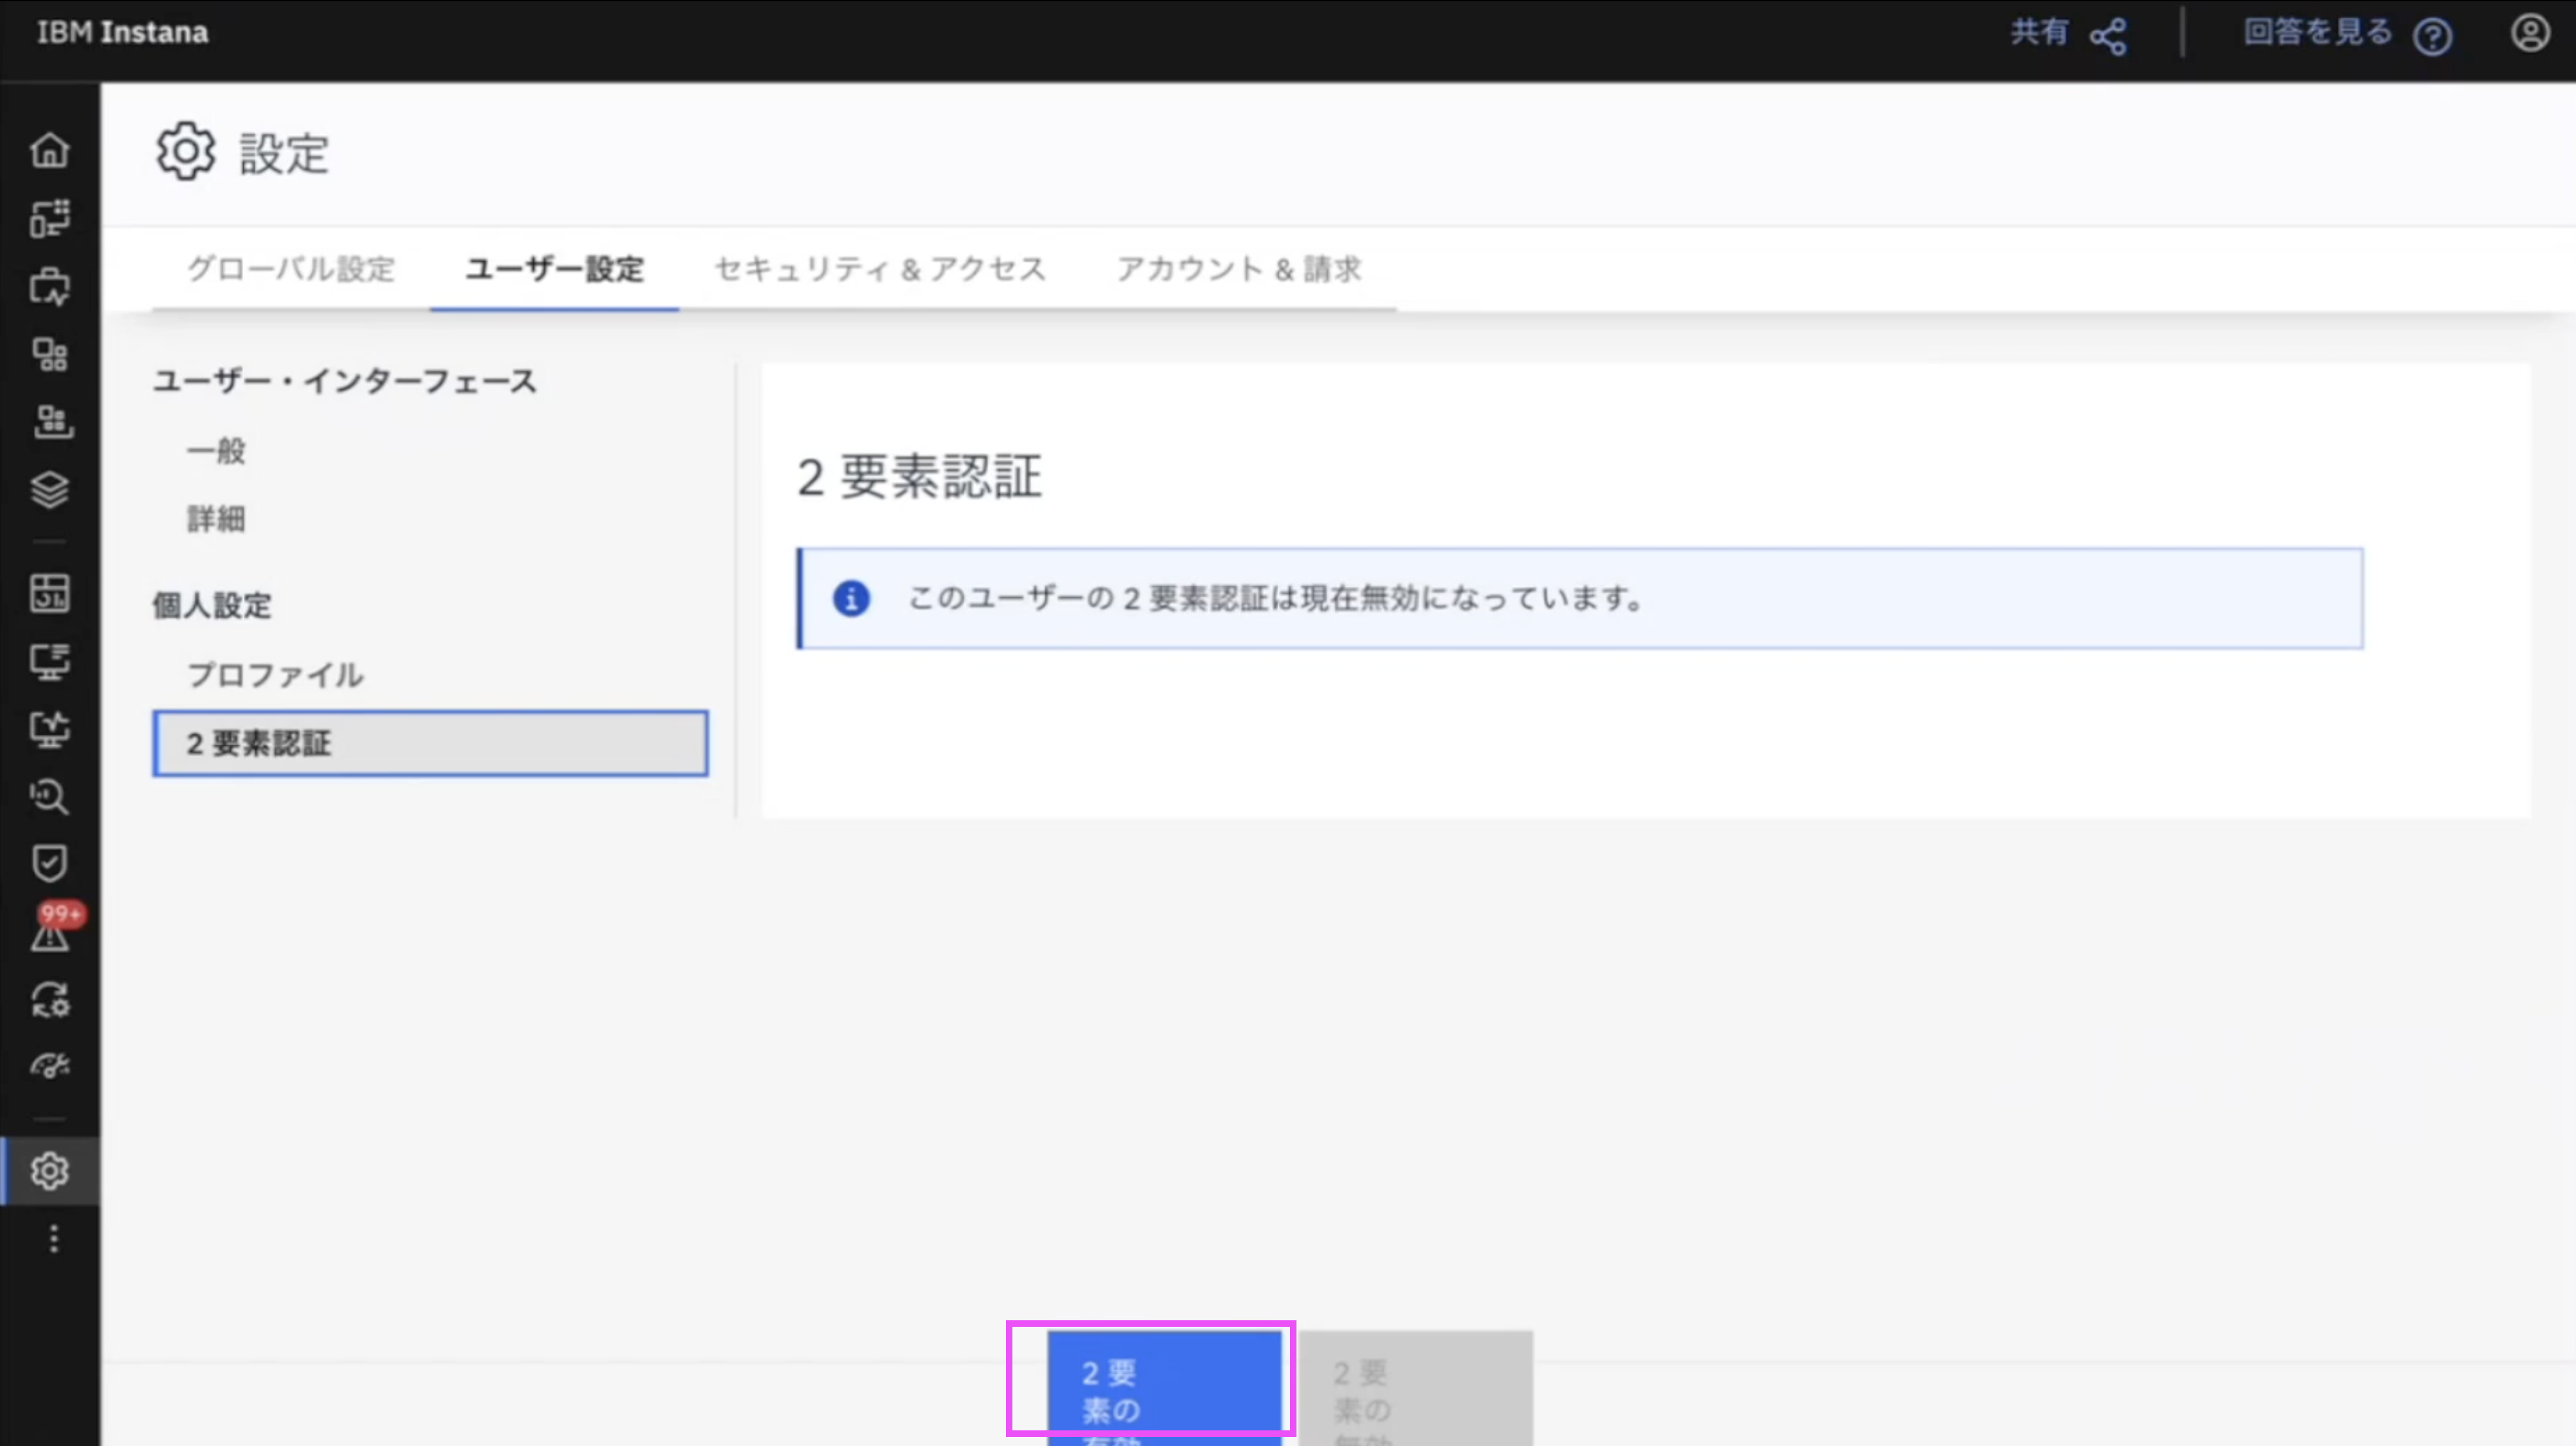Select 一般 in the settings menu
The width and height of the screenshot is (2576, 1446).
216,451
